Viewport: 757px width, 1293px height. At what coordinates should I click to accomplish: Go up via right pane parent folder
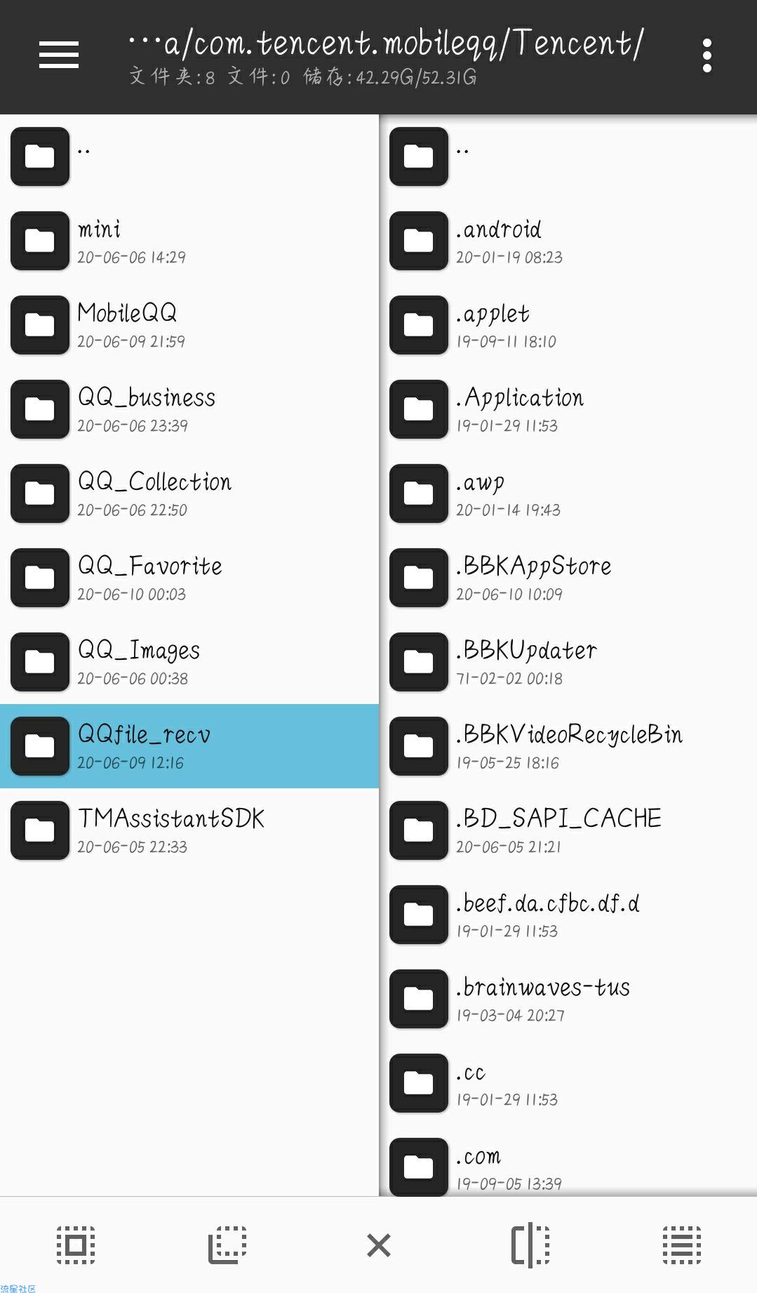[568, 156]
